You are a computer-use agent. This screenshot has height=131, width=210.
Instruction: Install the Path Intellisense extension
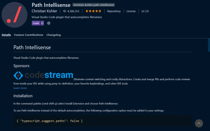pos(36,23)
